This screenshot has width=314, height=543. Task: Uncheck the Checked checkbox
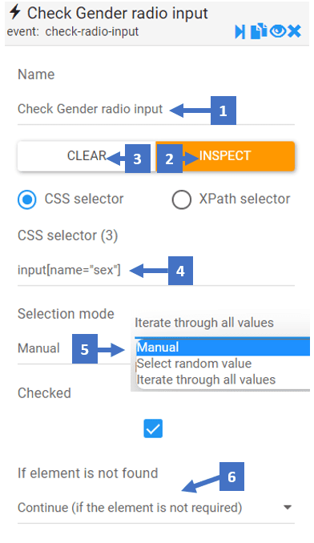click(x=153, y=428)
